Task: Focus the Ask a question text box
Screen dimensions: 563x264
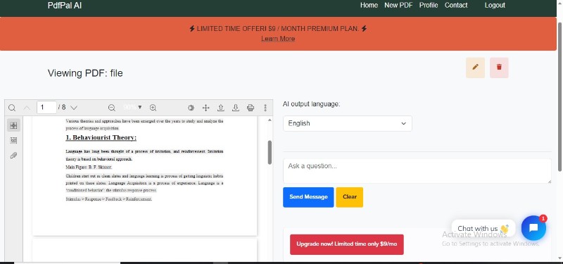Action: coord(417,171)
